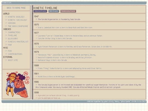
Task: Click hand bullet before Natalie Elizabeth Alistair entry
Action: coord(36,57)
